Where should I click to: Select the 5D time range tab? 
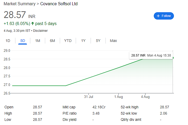23,41
